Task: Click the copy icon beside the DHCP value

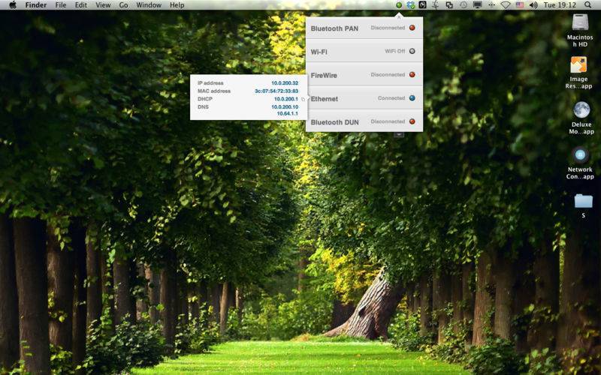Action: (x=303, y=99)
